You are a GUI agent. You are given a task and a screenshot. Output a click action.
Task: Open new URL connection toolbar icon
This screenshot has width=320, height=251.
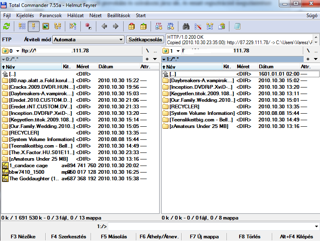tap(171, 26)
